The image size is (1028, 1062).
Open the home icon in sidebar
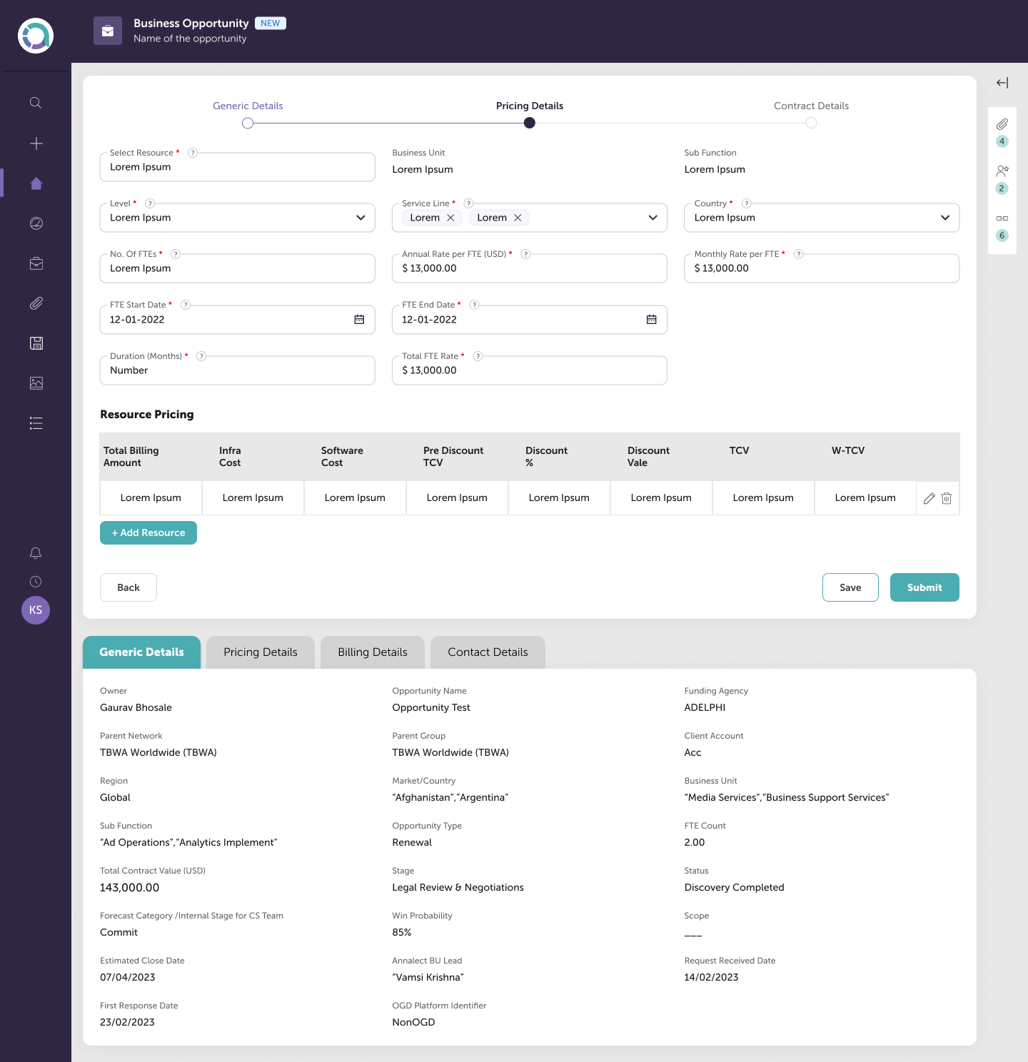[36, 183]
